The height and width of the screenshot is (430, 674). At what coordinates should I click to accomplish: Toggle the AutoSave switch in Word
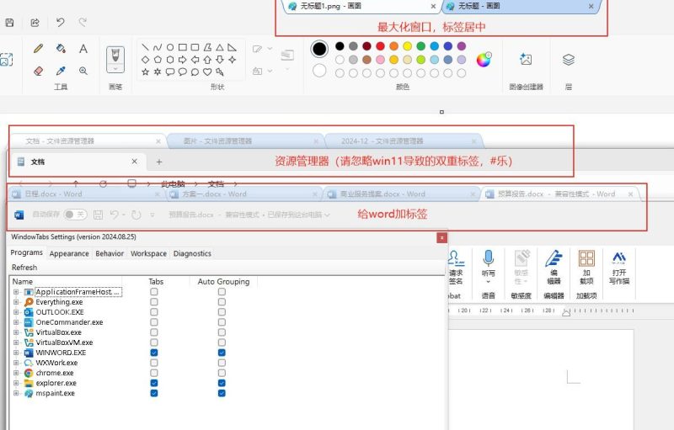tap(75, 214)
